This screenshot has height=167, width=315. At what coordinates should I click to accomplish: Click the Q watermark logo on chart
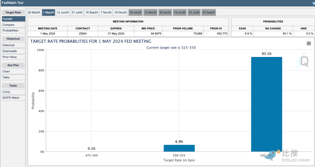pos(303,61)
